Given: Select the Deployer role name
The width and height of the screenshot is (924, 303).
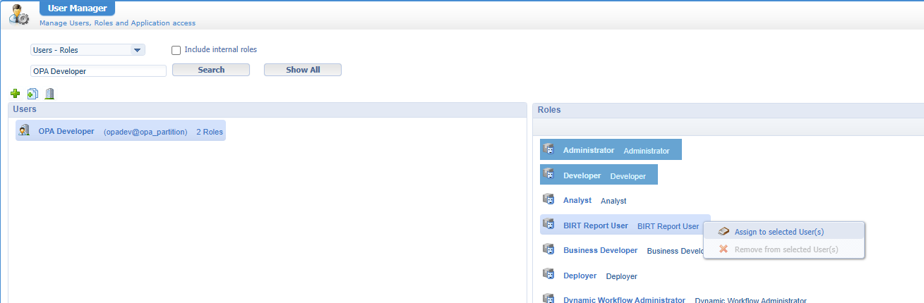Looking at the screenshot, I should (x=580, y=276).
